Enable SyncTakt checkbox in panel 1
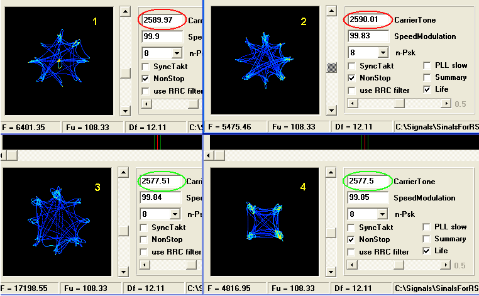This screenshot has height=296, width=479. [x=146, y=66]
